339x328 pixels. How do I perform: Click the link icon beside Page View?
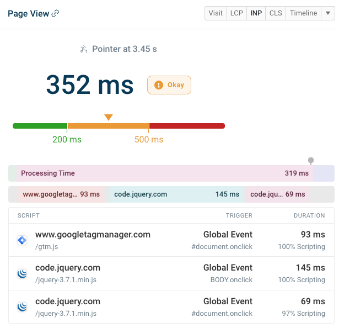(x=55, y=13)
